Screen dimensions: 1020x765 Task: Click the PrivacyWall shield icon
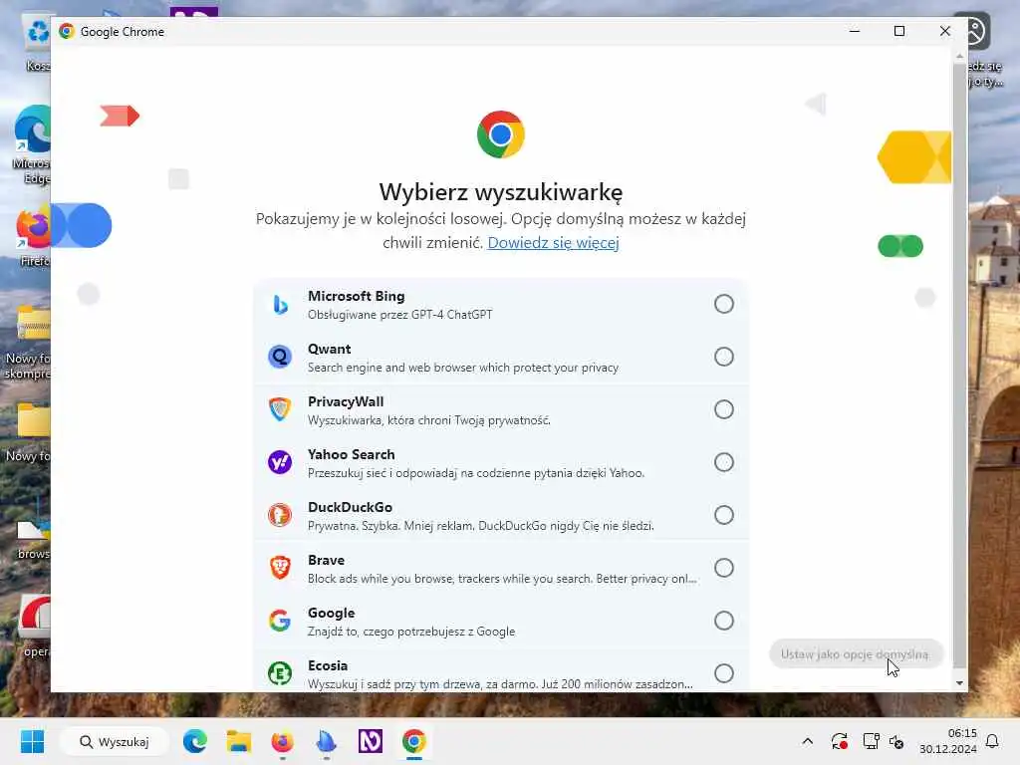[x=280, y=409]
